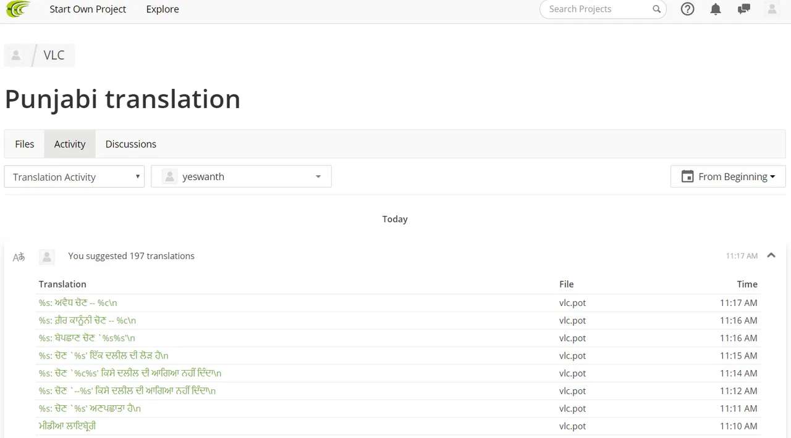Viewport: 791px width, 438px height.
Task: Open the translation containing `--%s'
Action: click(x=127, y=391)
